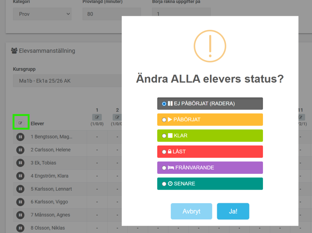
Task: Click the edit icon under column 11
Action: [x=300, y=117]
